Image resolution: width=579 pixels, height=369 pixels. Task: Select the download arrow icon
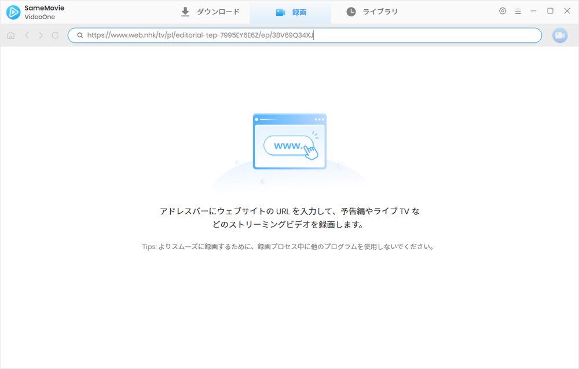click(x=185, y=11)
